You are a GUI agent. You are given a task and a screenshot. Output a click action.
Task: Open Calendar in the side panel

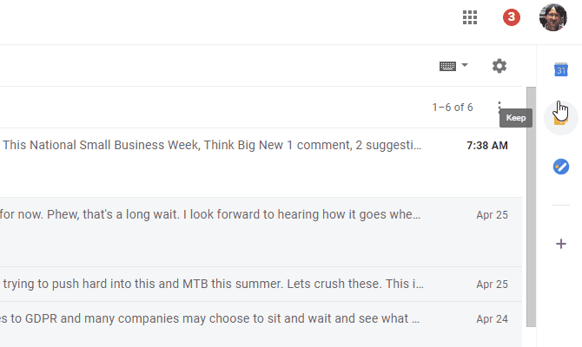coord(561,69)
